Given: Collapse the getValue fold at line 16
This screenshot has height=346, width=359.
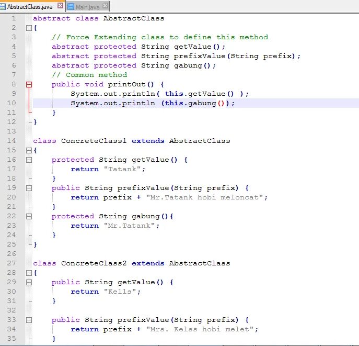Looking at the screenshot, I should point(29,160).
